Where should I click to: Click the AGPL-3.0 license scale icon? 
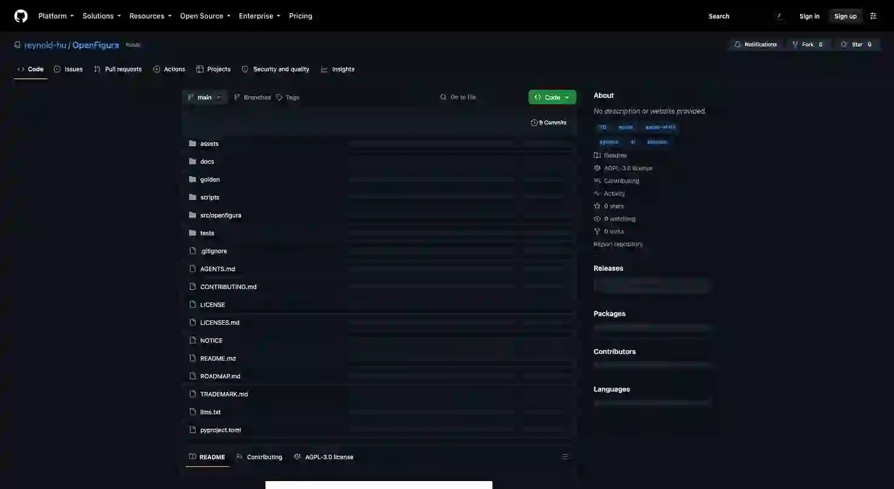coord(597,168)
